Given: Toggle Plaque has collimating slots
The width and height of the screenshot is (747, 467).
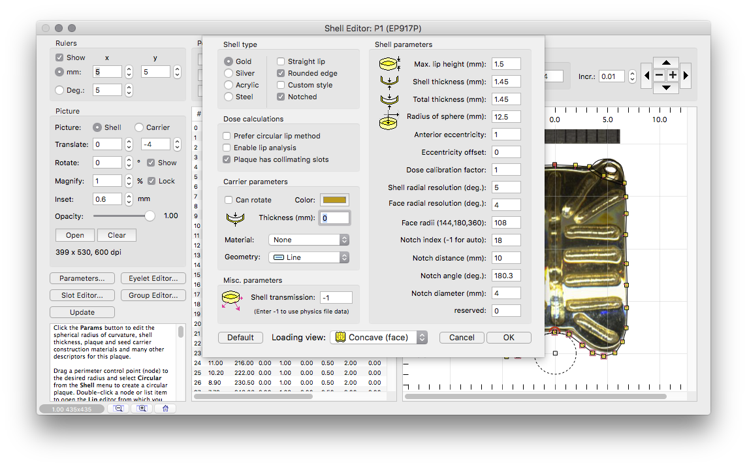Looking at the screenshot, I should point(227,159).
